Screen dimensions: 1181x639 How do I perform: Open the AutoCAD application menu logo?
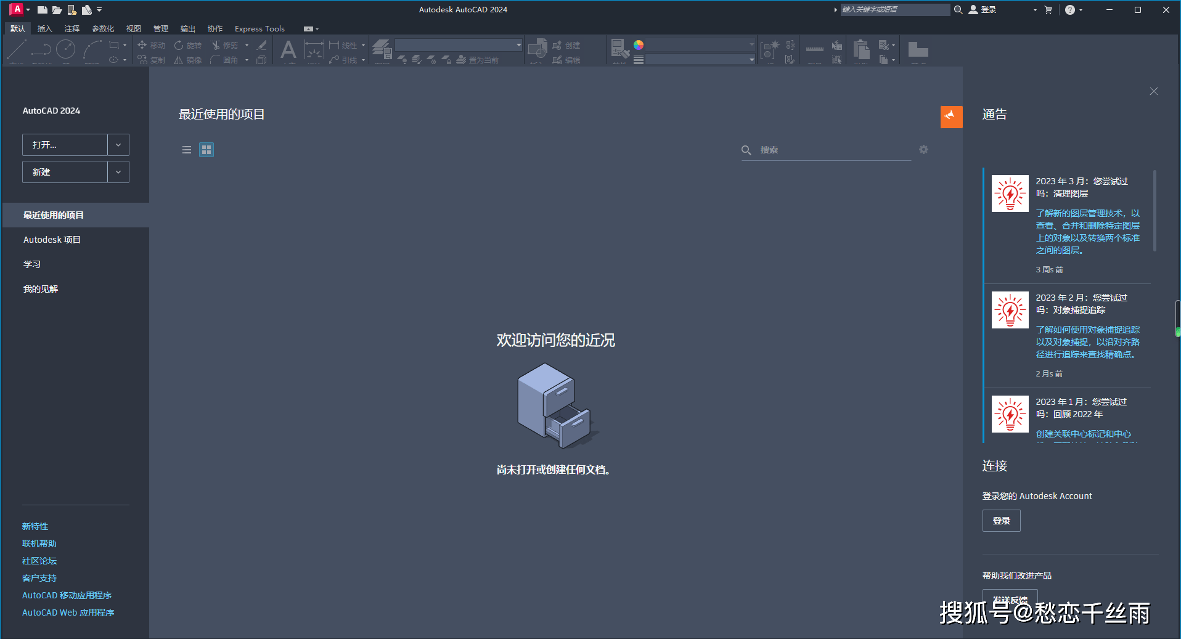pyautogui.click(x=17, y=9)
